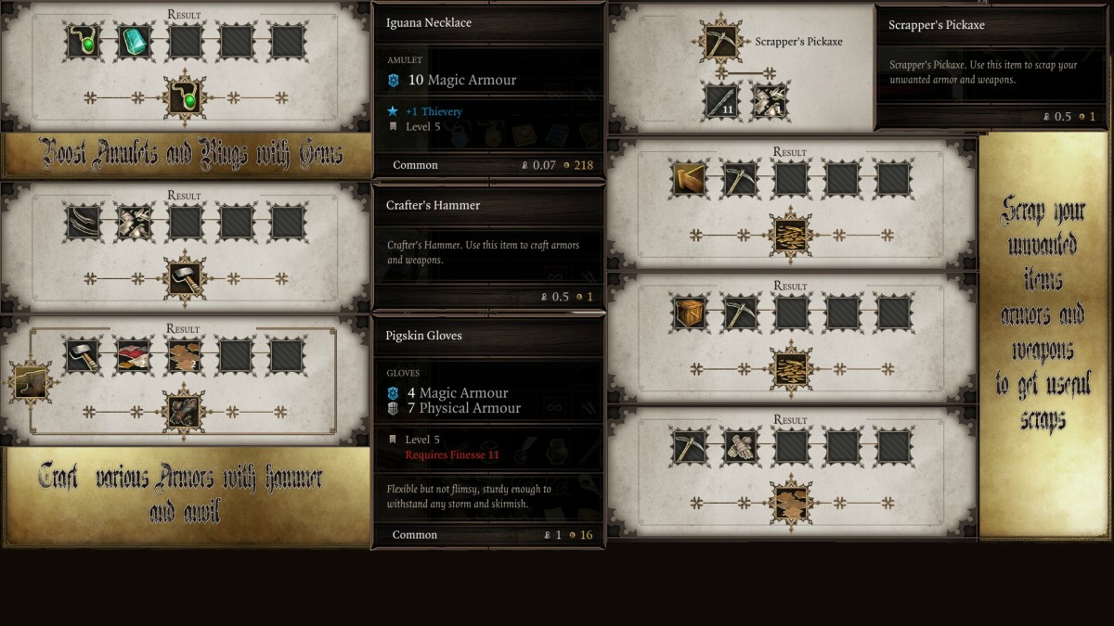Click the green amulet result icon
The image size is (1114, 626).
click(184, 98)
